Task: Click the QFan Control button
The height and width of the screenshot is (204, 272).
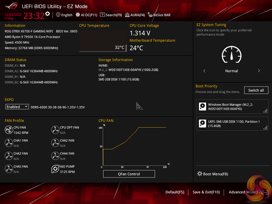Action: [129, 174]
